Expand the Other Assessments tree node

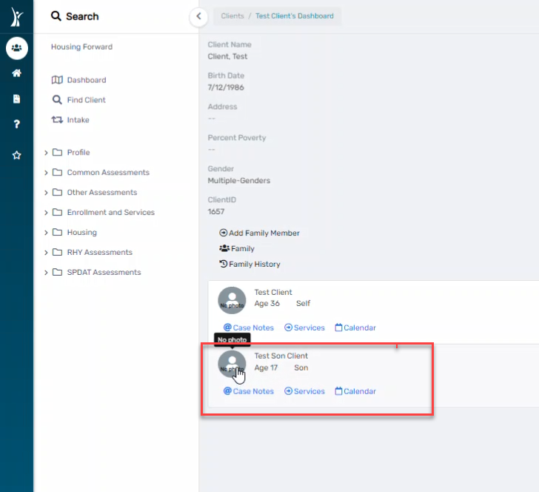[x=46, y=193]
